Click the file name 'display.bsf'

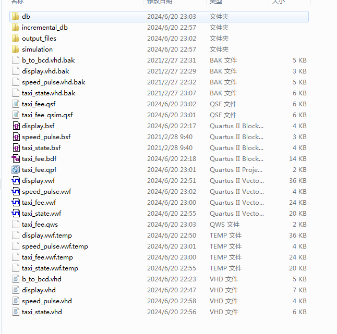click(x=38, y=126)
